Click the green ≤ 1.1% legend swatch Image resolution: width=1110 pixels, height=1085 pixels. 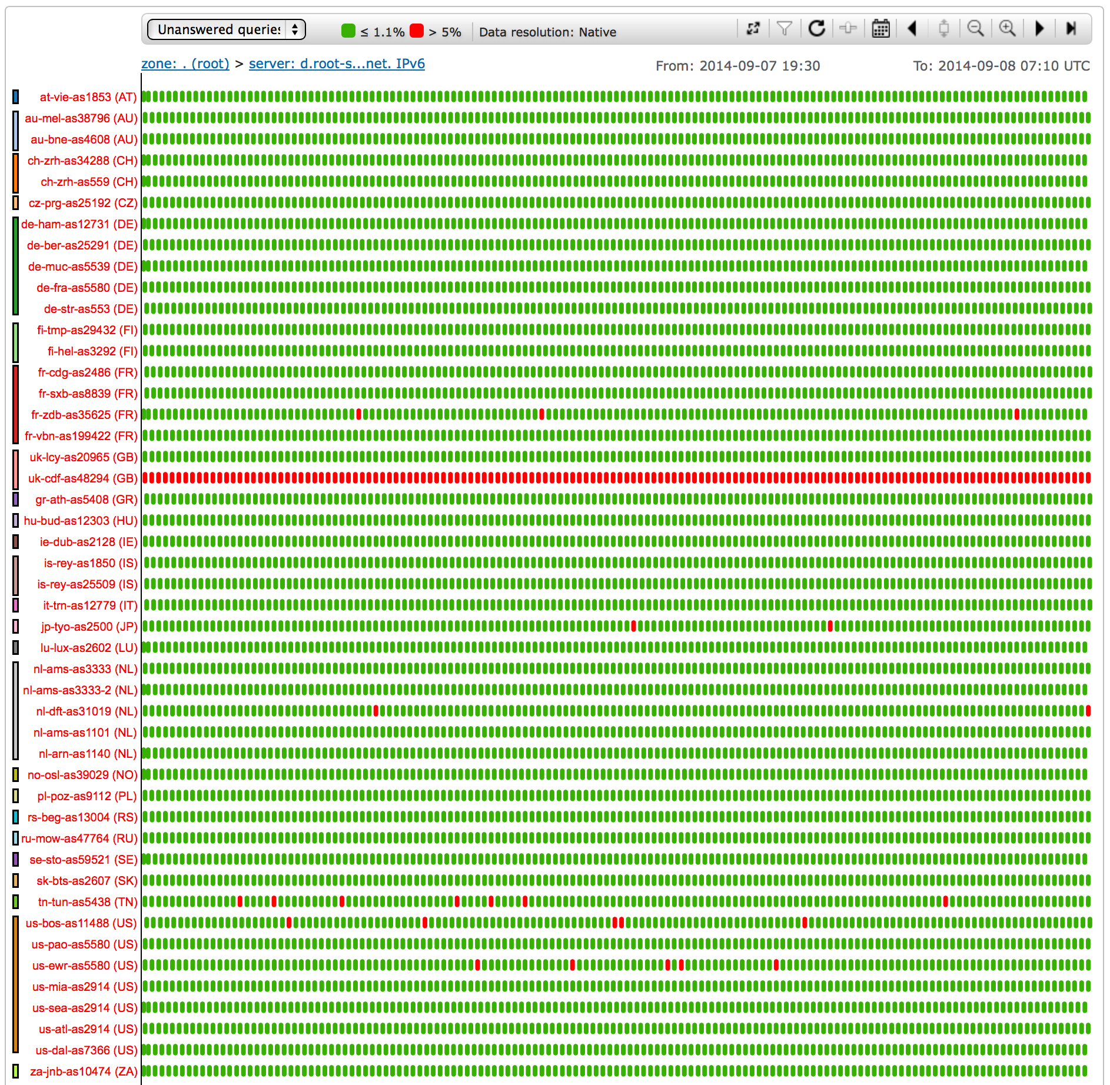[348, 31]
